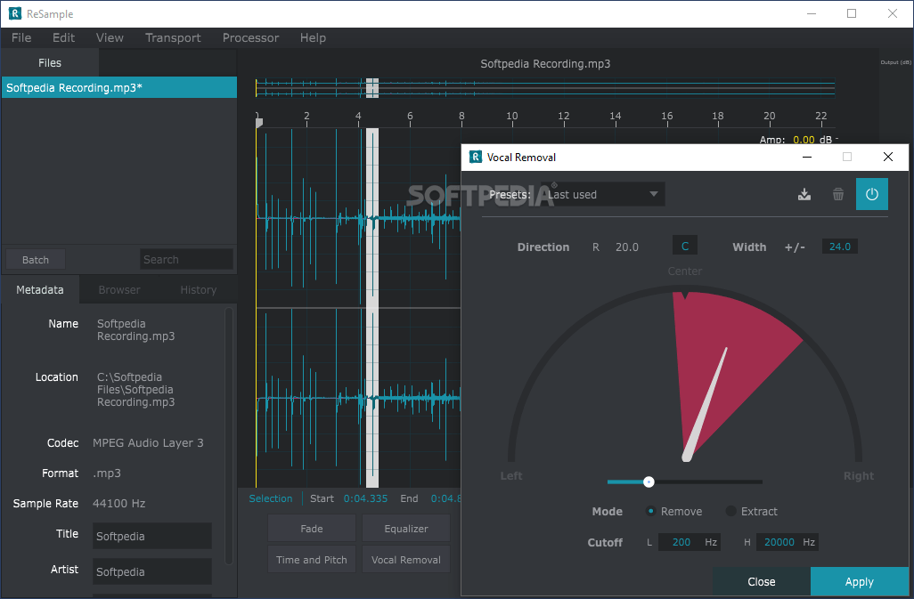Minimize the Vocal Removal dialog

coord(807,157)
